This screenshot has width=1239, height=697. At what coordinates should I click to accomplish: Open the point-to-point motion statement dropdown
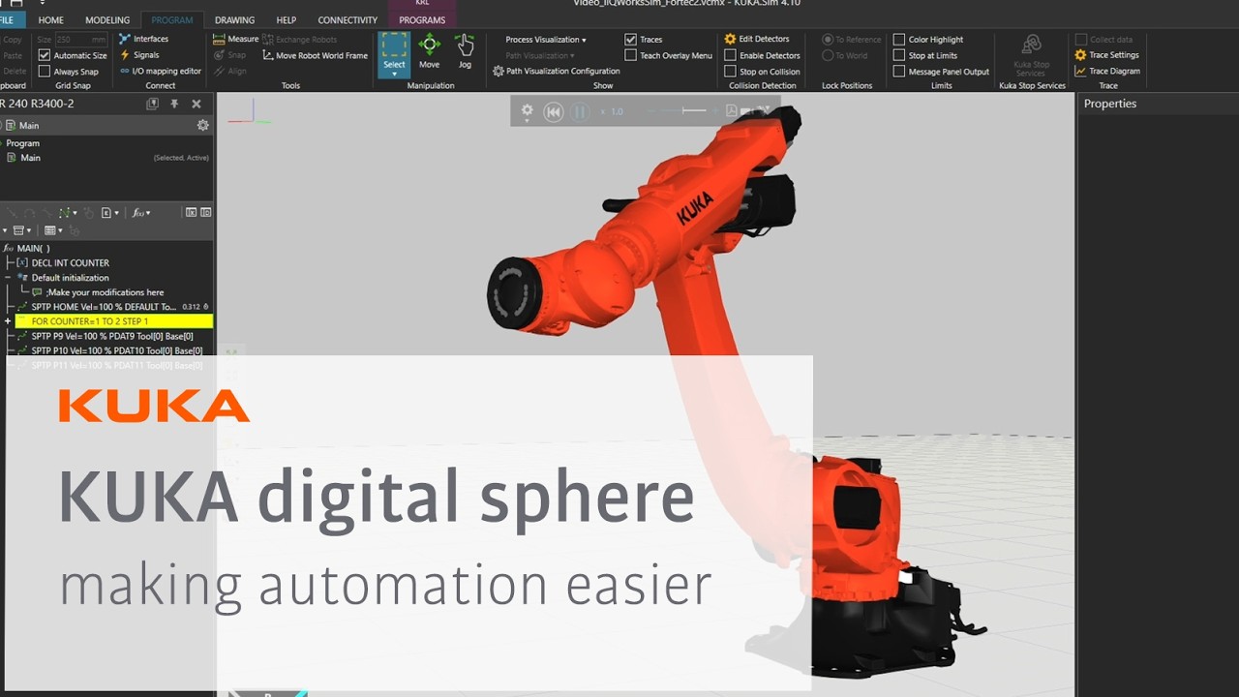point(68,212)
